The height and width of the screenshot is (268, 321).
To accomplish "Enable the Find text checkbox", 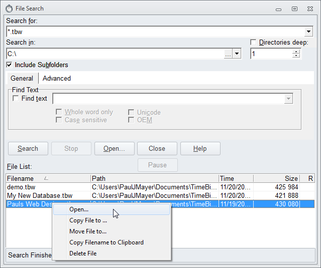I will coord(16,99).
